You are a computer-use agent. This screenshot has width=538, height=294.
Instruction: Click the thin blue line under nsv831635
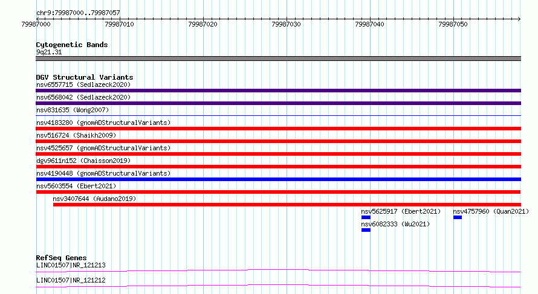[x=278, y=116]
